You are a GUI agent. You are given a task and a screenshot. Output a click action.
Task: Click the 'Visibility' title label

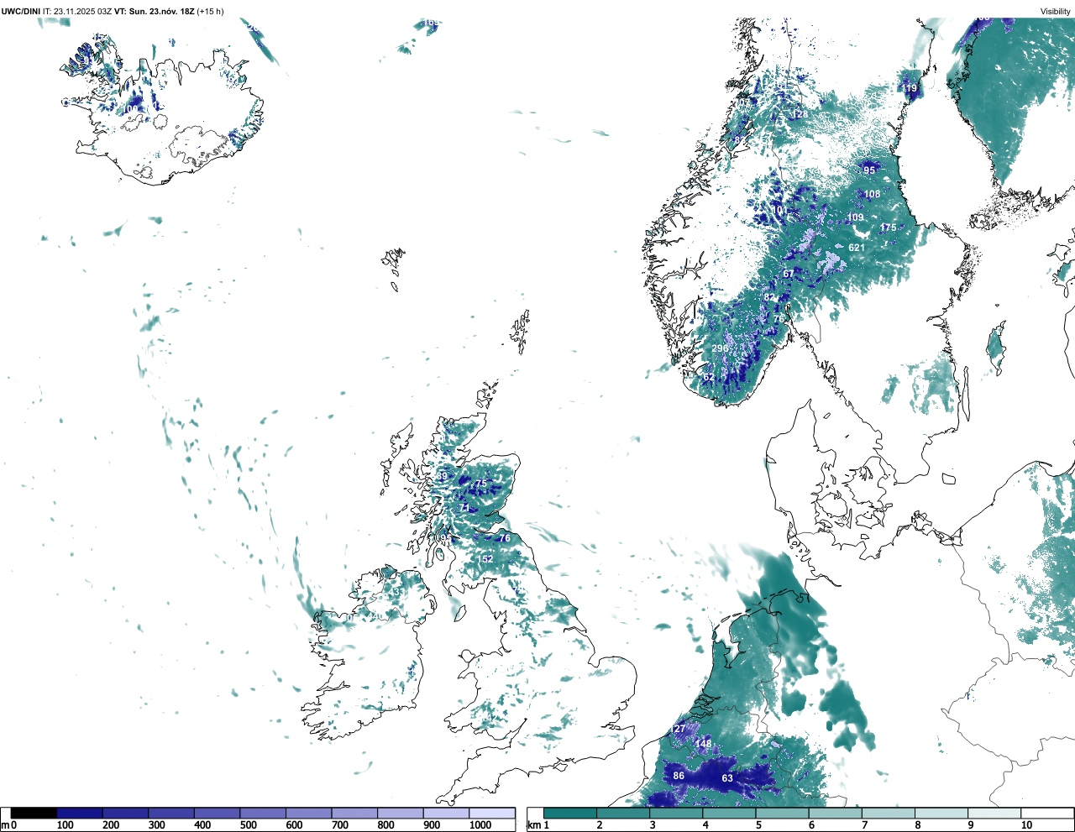pos(1055,11)
